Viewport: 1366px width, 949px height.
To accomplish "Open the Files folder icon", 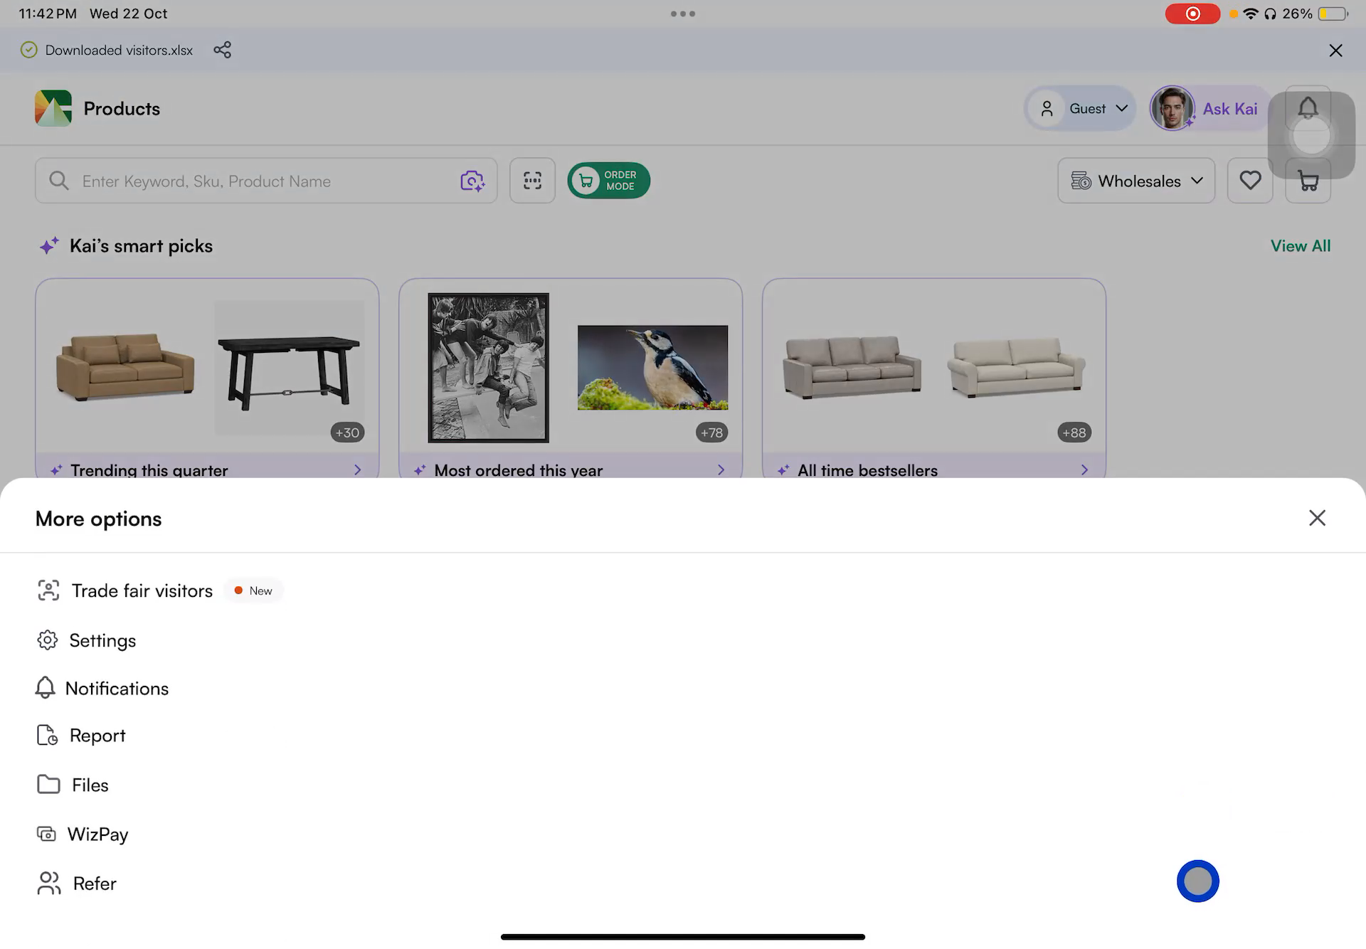I will click(x=47, y=784).
